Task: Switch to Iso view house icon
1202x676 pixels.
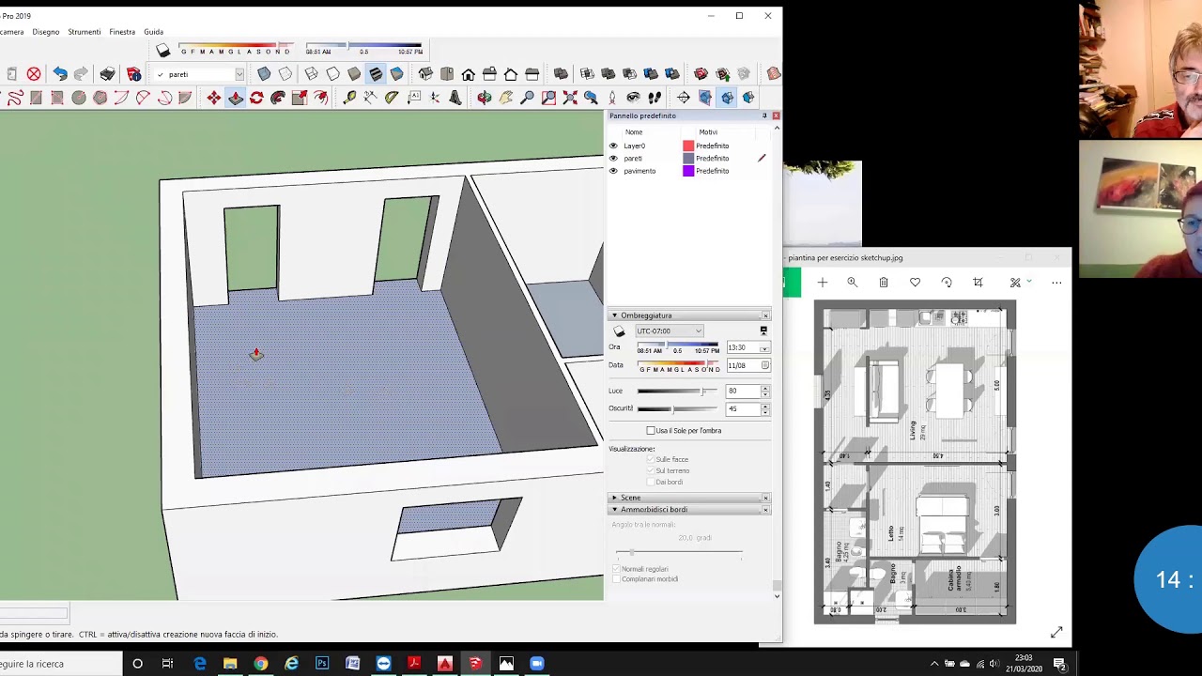Action: click(x=425, y=74)
